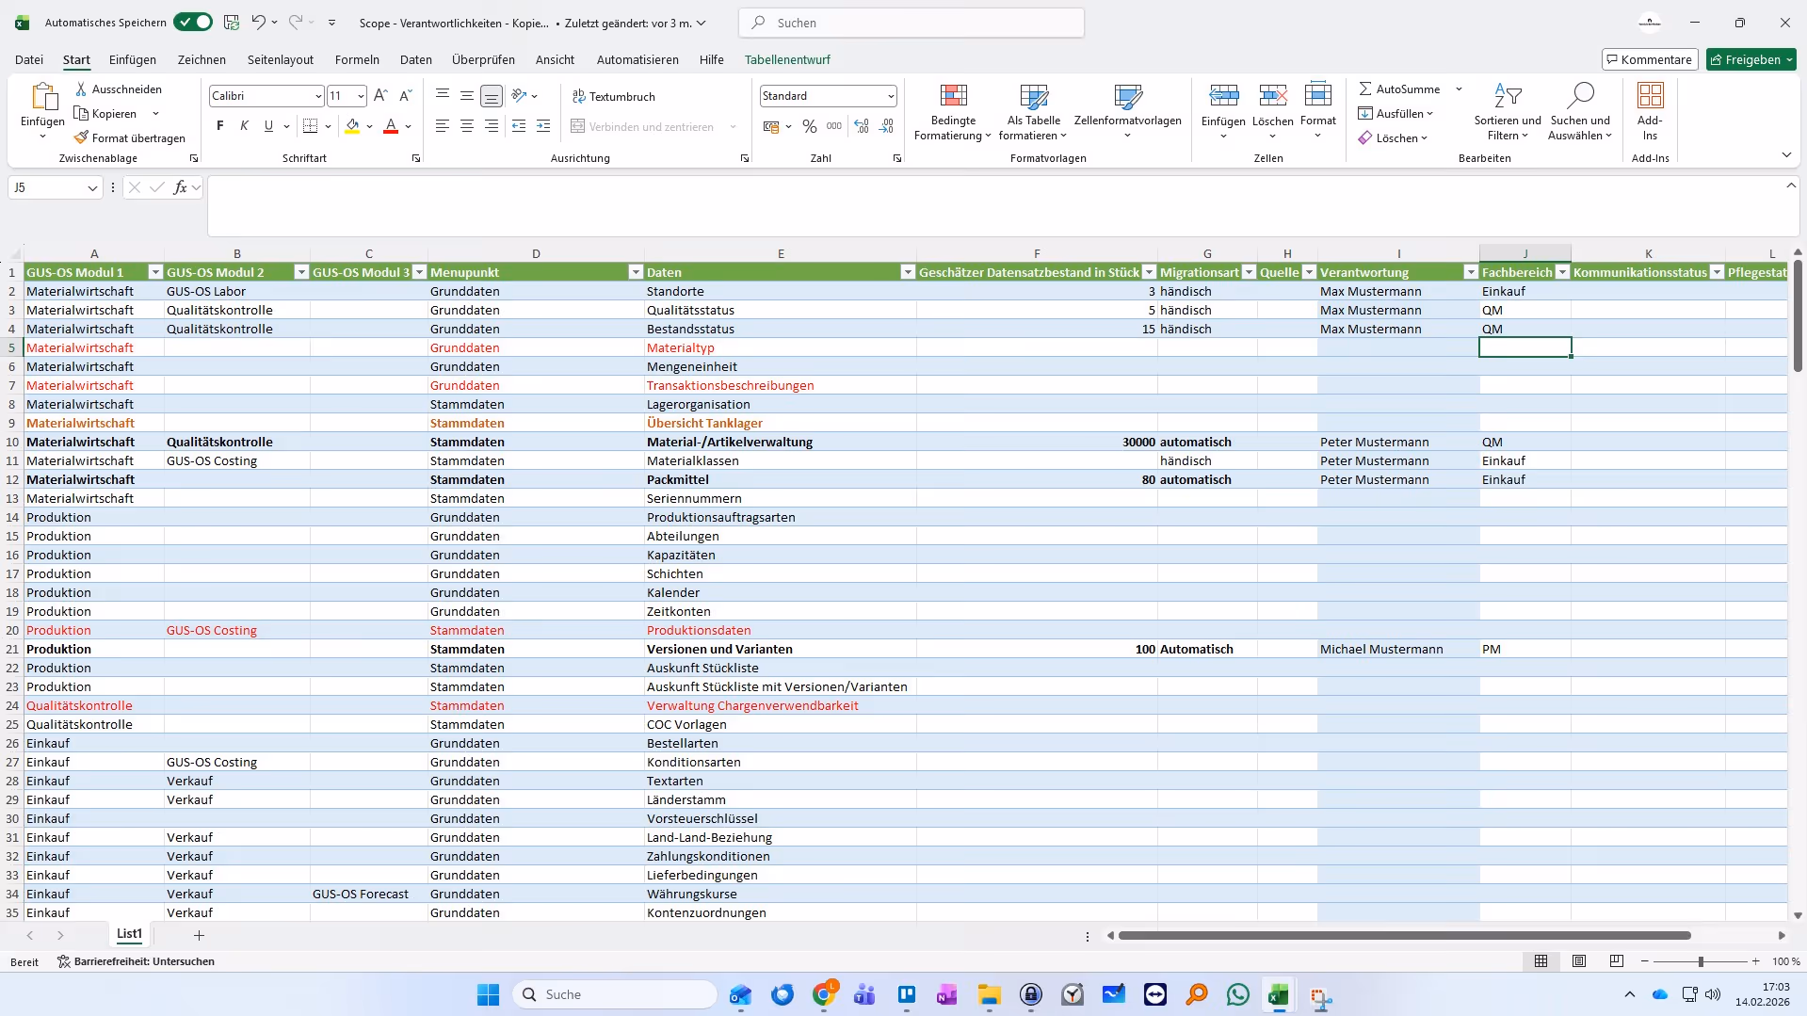
Task: Open the Conditional Formatting icon
Action: point(953,96)
